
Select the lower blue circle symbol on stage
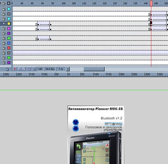(x=76, y=129)
